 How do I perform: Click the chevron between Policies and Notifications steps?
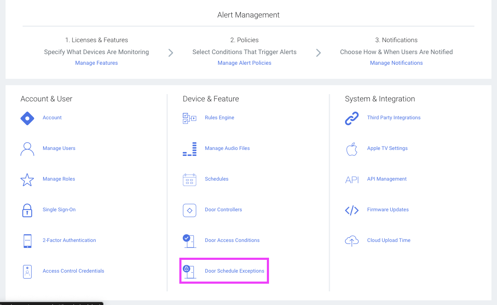[318, 52]
